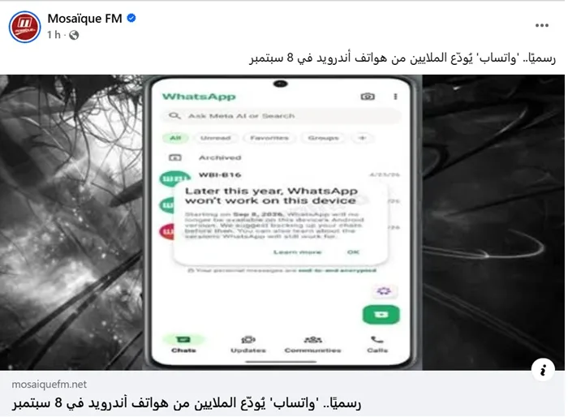
Task: Open WhatsApp three-dot overflow menu
Action: coord(396,97)
